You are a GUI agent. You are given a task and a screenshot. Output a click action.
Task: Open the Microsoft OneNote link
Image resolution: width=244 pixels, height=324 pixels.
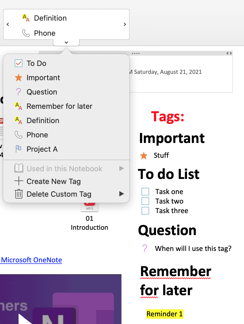click(x=31, y=260)
